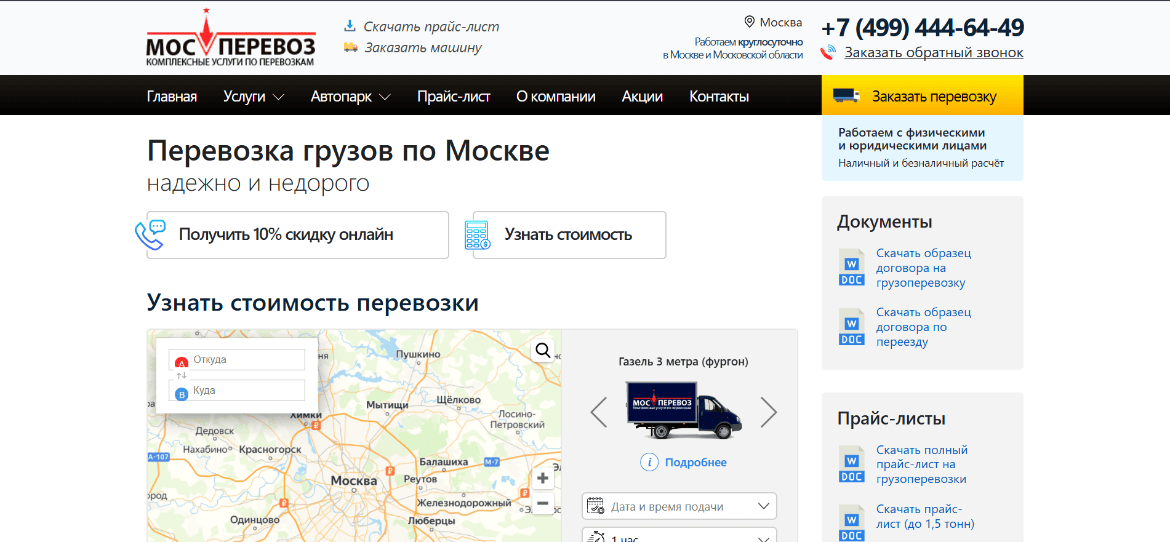
Task: Show previous vehicle with left arrow
Action: click(599, 412)
